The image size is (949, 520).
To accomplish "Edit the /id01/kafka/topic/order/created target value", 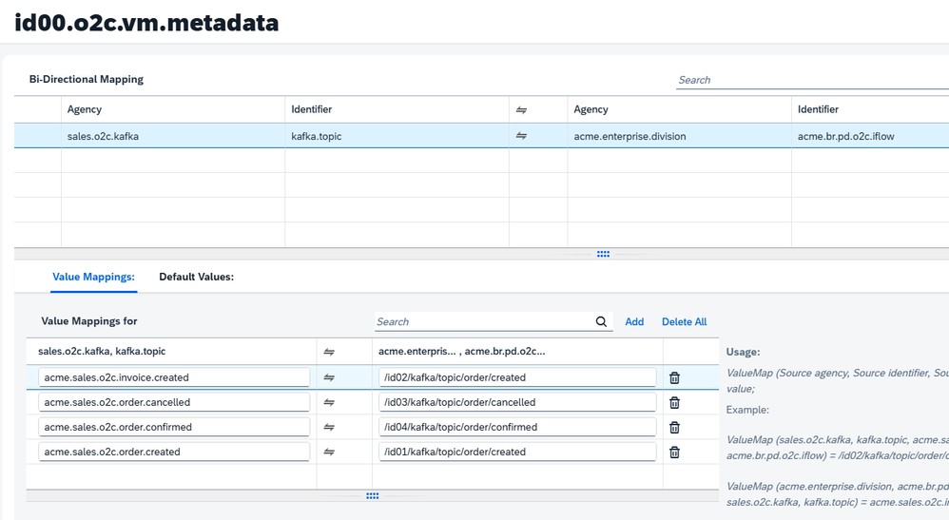I will pos(517,452).
